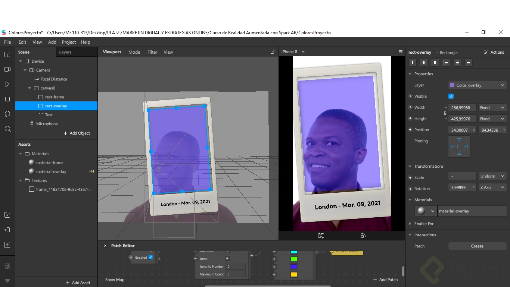
Task: Toggle the width-height lock icon
Action: click(445, 113)
